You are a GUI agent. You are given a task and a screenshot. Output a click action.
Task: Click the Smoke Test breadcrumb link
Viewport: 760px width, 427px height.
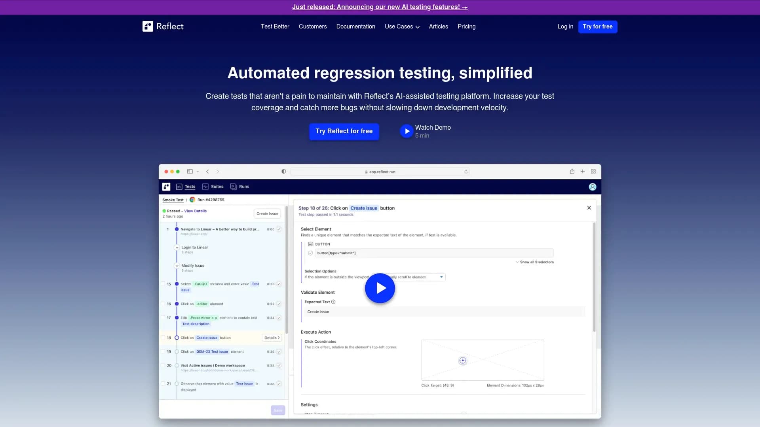(173, 200)
